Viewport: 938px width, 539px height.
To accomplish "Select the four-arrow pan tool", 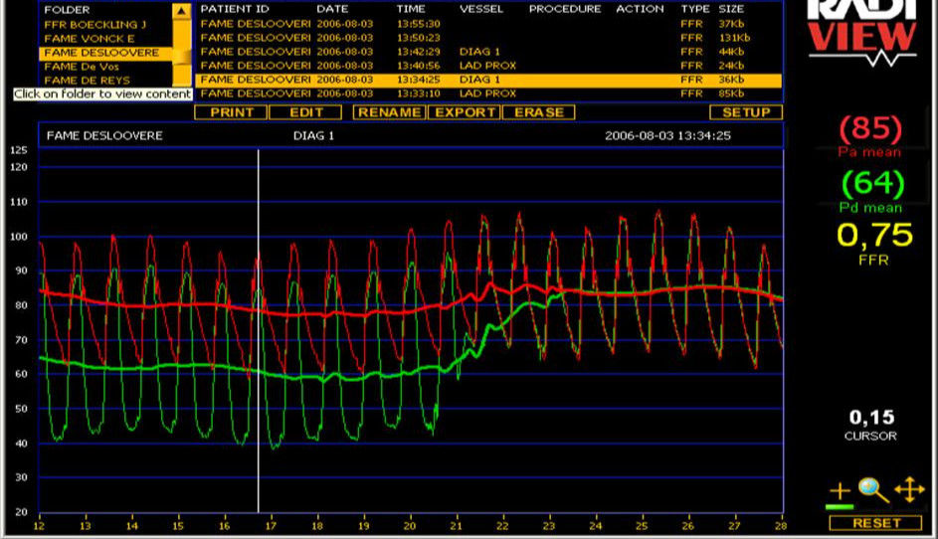I will pos(909,489).
